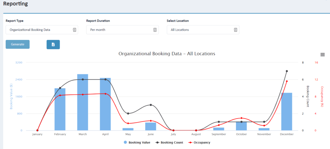Open the Organizational Booking Data dropdown
The width and height of the screenshot is (330, 149).
tap(42, 30)
